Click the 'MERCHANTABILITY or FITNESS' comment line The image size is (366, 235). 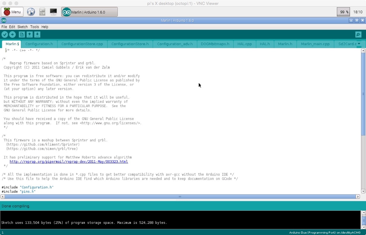pos(65,106)
